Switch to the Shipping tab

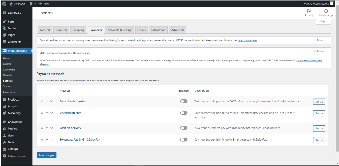(78, 30)
